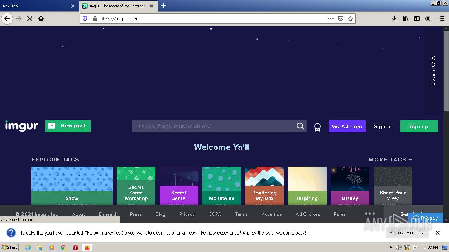Expand footer three-dot more menu
This screenshot has width=449, height=252.
370,213
